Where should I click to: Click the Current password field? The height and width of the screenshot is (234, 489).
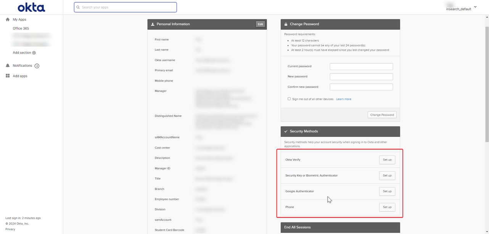[361, 66]
